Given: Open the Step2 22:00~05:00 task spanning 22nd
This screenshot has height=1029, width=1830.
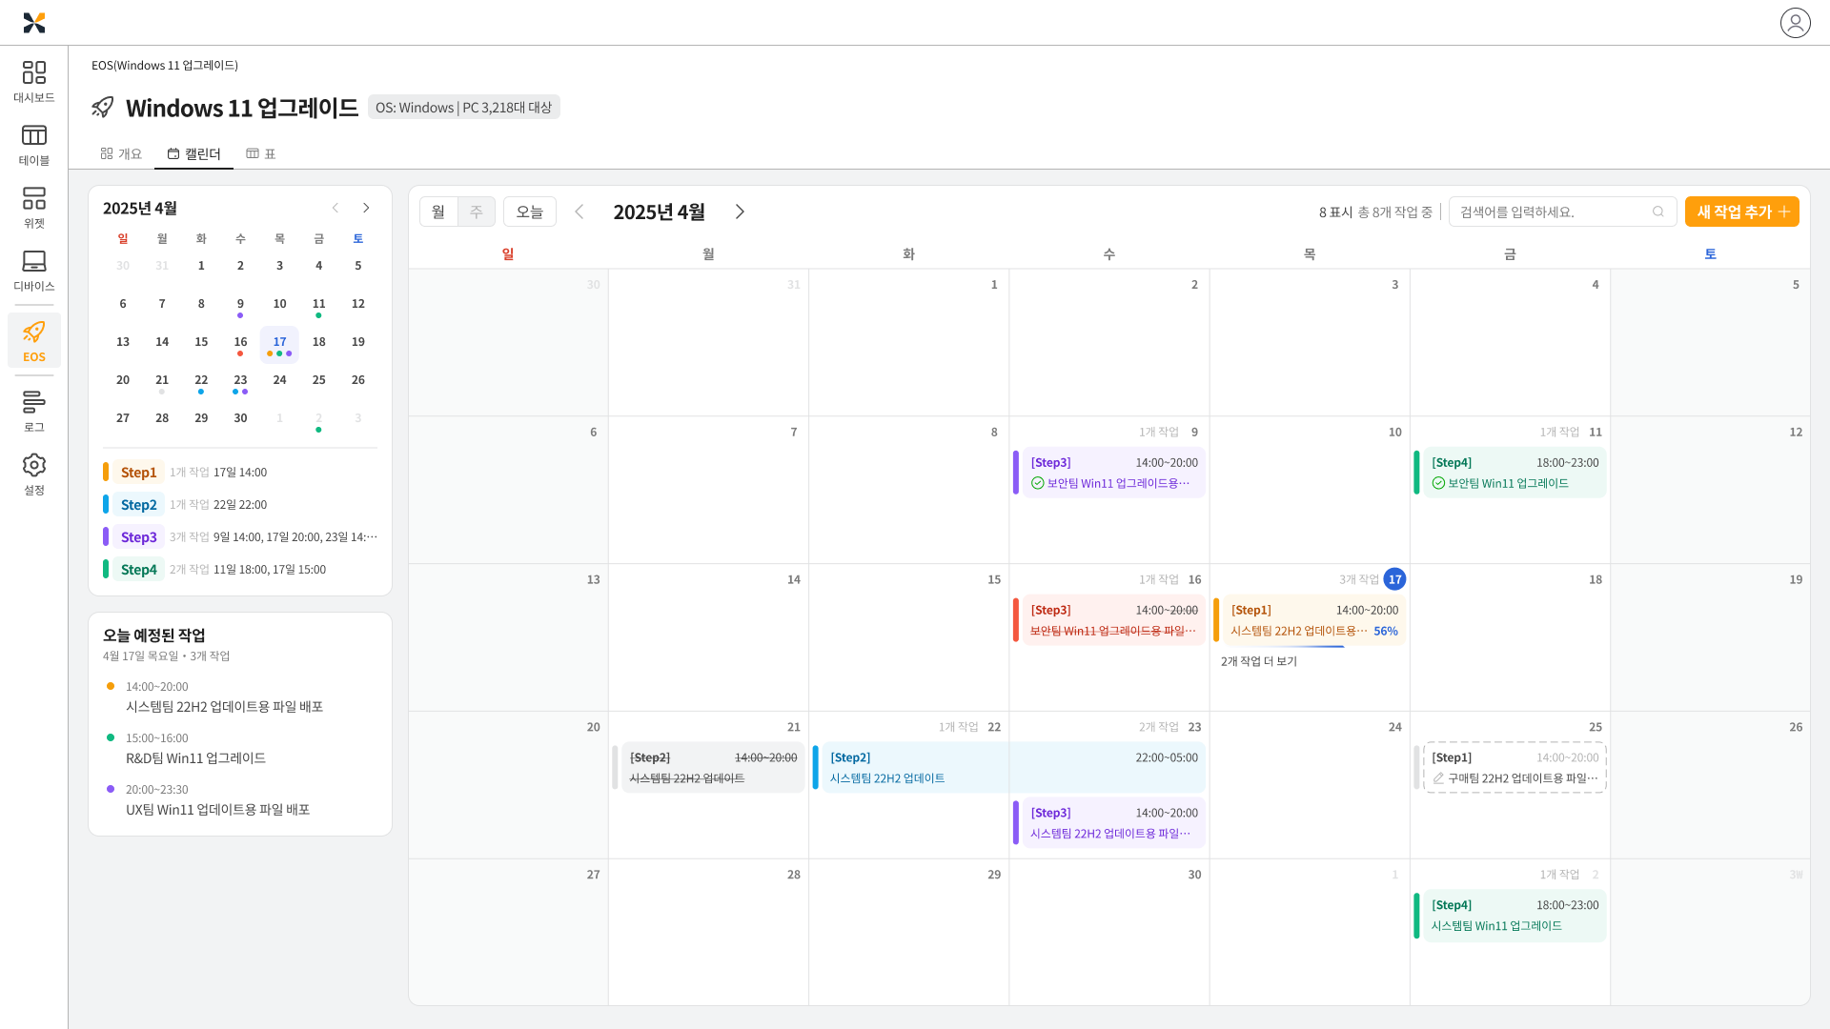Looking at the screenshot, I should (x=1009, y=768).
